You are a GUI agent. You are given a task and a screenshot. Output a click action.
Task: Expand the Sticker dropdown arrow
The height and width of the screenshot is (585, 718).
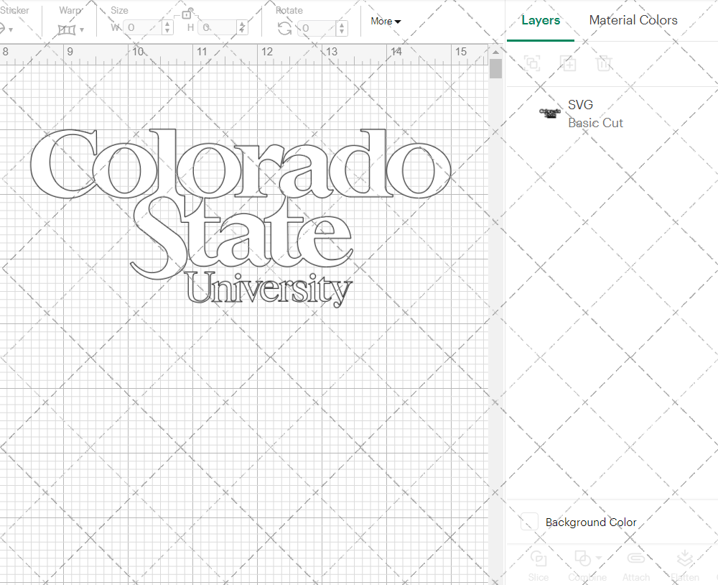[x=11, y=29]
